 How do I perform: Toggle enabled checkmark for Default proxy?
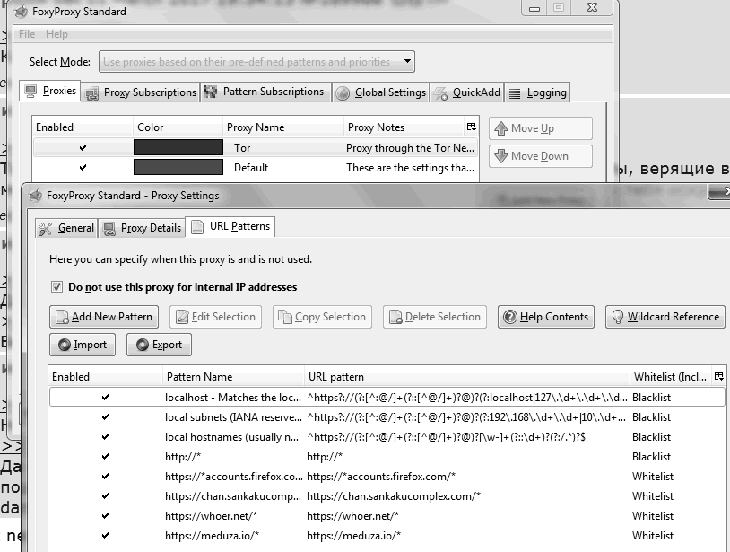click(83, 167)
